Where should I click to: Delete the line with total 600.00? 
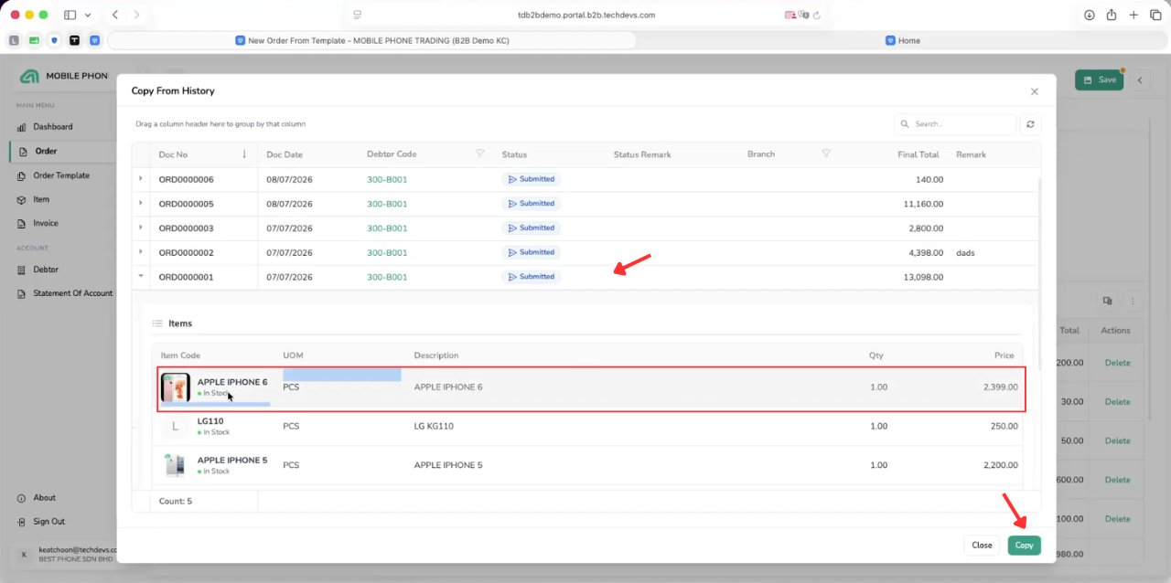(x=1117, y=480)
